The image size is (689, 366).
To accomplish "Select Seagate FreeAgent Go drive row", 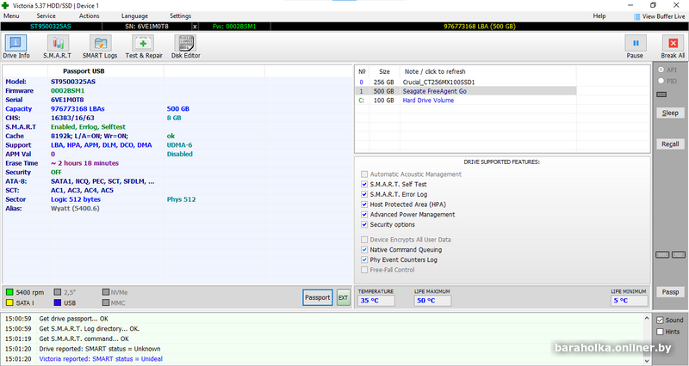I will [466, 91].
